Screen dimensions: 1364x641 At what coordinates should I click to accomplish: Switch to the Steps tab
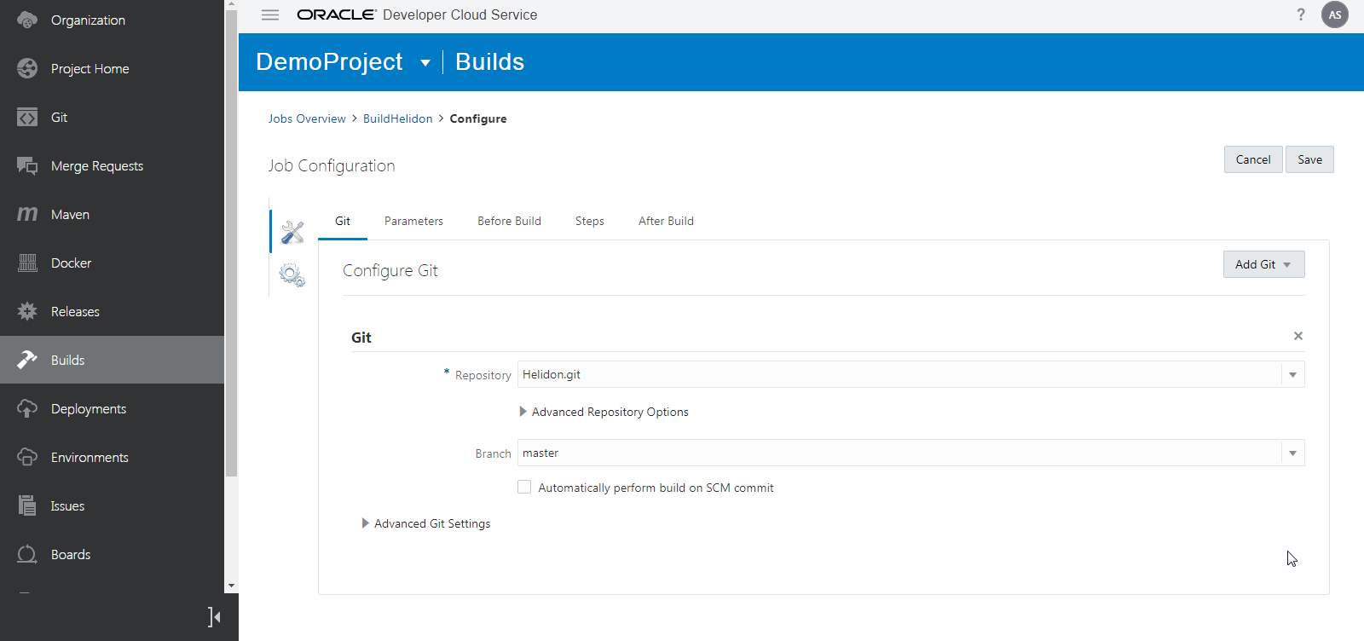[x=589, y=221]
